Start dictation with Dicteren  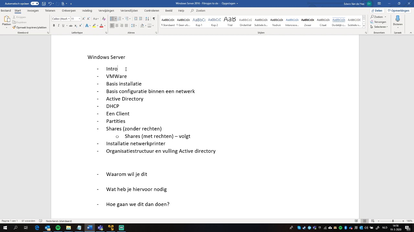point(398,21)
